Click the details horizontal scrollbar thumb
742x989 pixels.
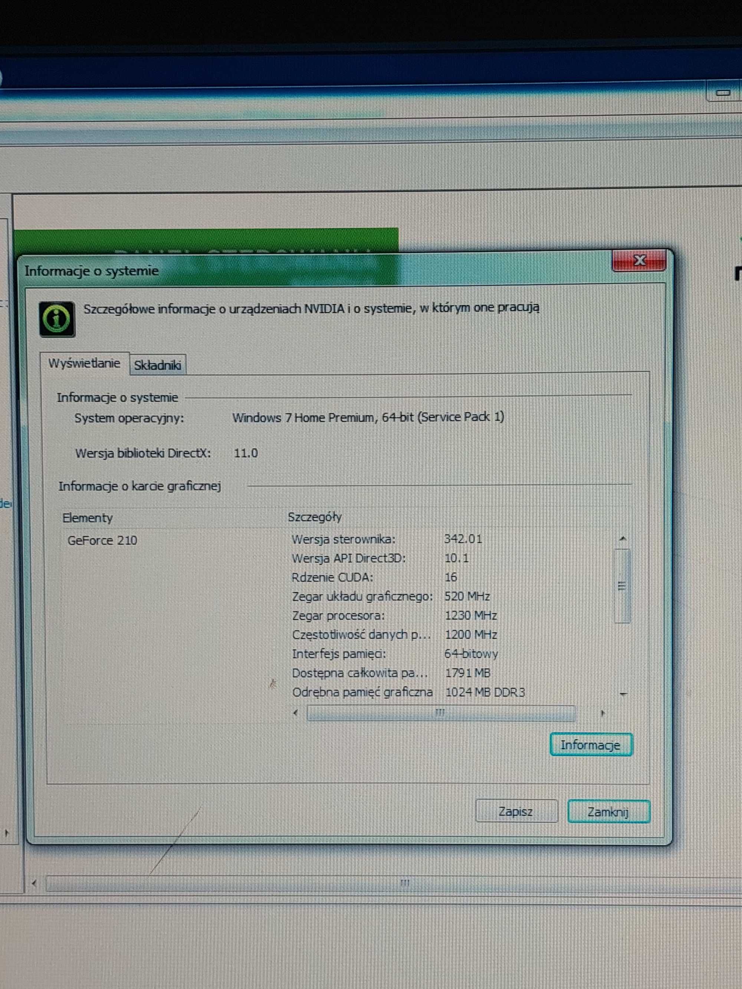(440, 712)
